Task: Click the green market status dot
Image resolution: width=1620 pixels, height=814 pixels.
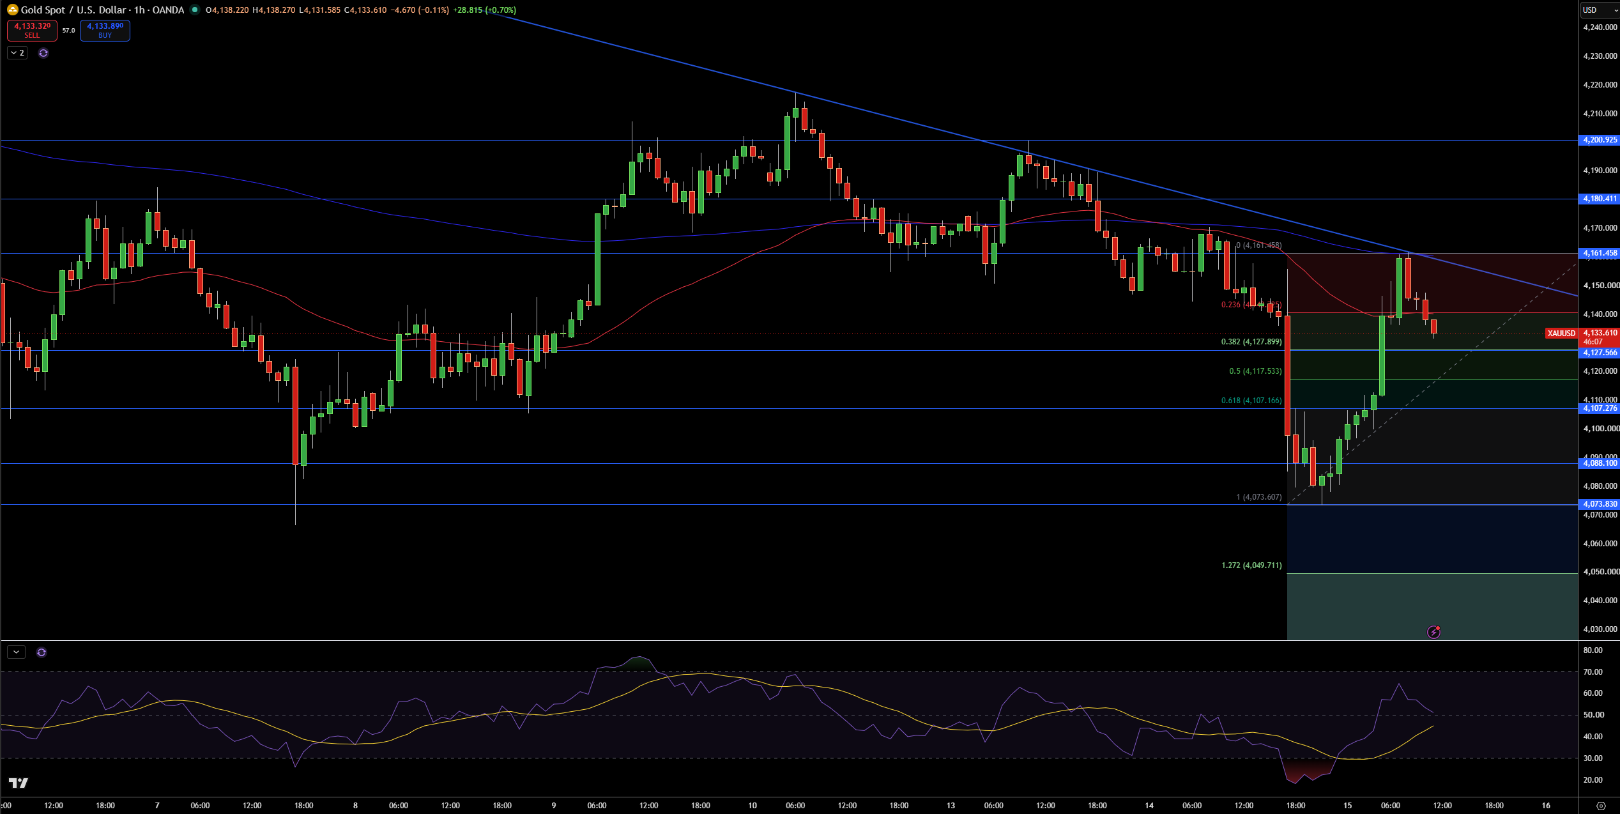Action: click(195, 10)
